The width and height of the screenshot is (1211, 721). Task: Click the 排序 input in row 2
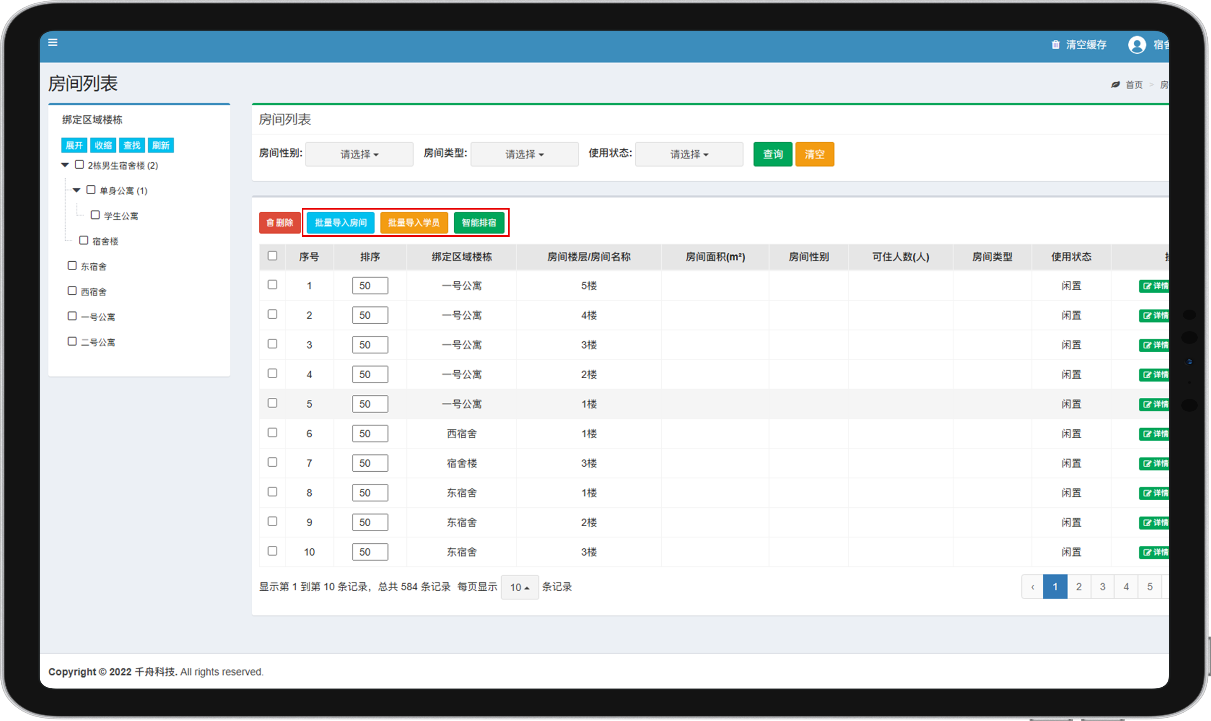click(369, 315)
